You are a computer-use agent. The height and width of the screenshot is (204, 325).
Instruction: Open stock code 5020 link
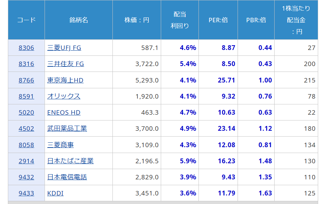coord(26,113)
